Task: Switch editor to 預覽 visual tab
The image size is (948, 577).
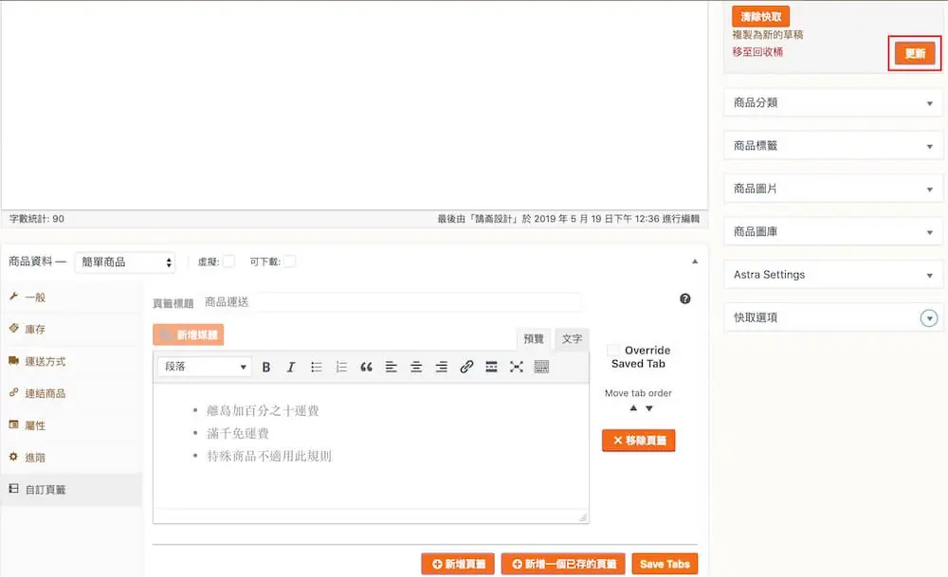Action: coord(534,339)
